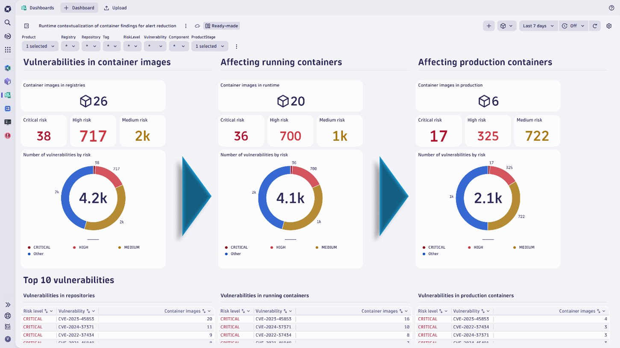Open dashboard settings via the gear icon
620x348 pixels.
point(609,26)
